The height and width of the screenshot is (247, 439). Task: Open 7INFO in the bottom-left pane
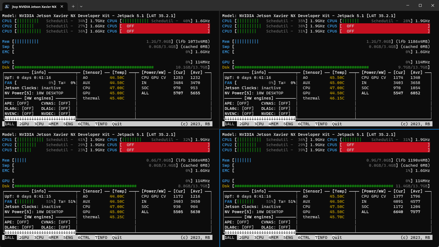(x=101, y=238)
